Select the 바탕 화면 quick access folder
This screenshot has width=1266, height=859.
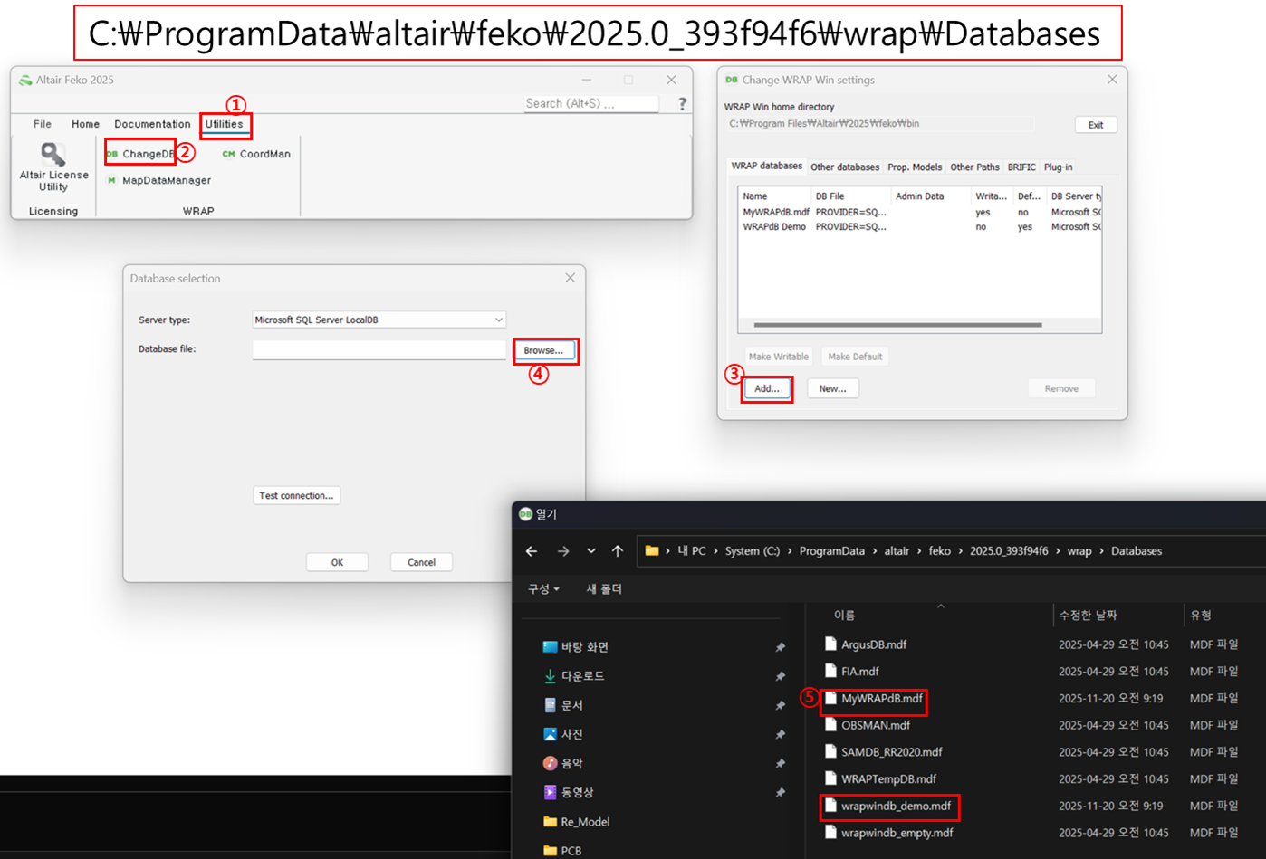point(576,647)
